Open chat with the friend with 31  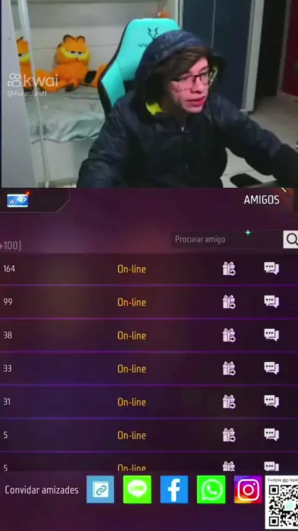coord(271,401)
